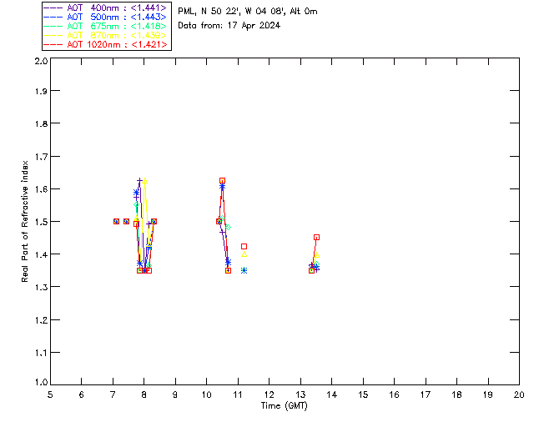Image resolution: width=534 pixels, height=427 pixels.
Task: Click the x-axis tick label 9
Action: coord(175,394)
